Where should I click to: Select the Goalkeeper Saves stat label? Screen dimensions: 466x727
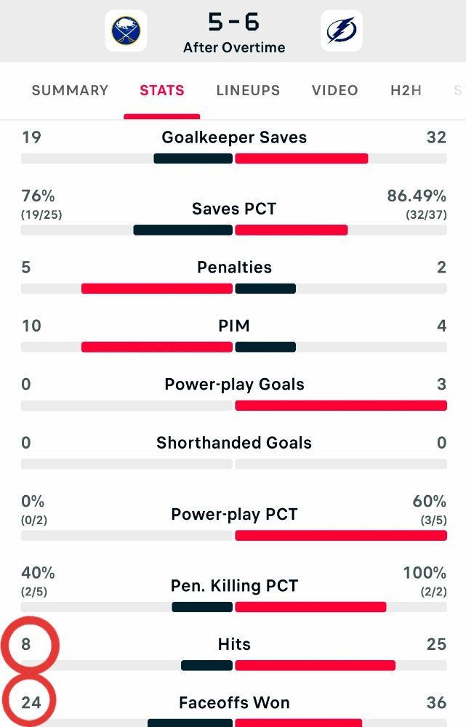coord(234,137)
